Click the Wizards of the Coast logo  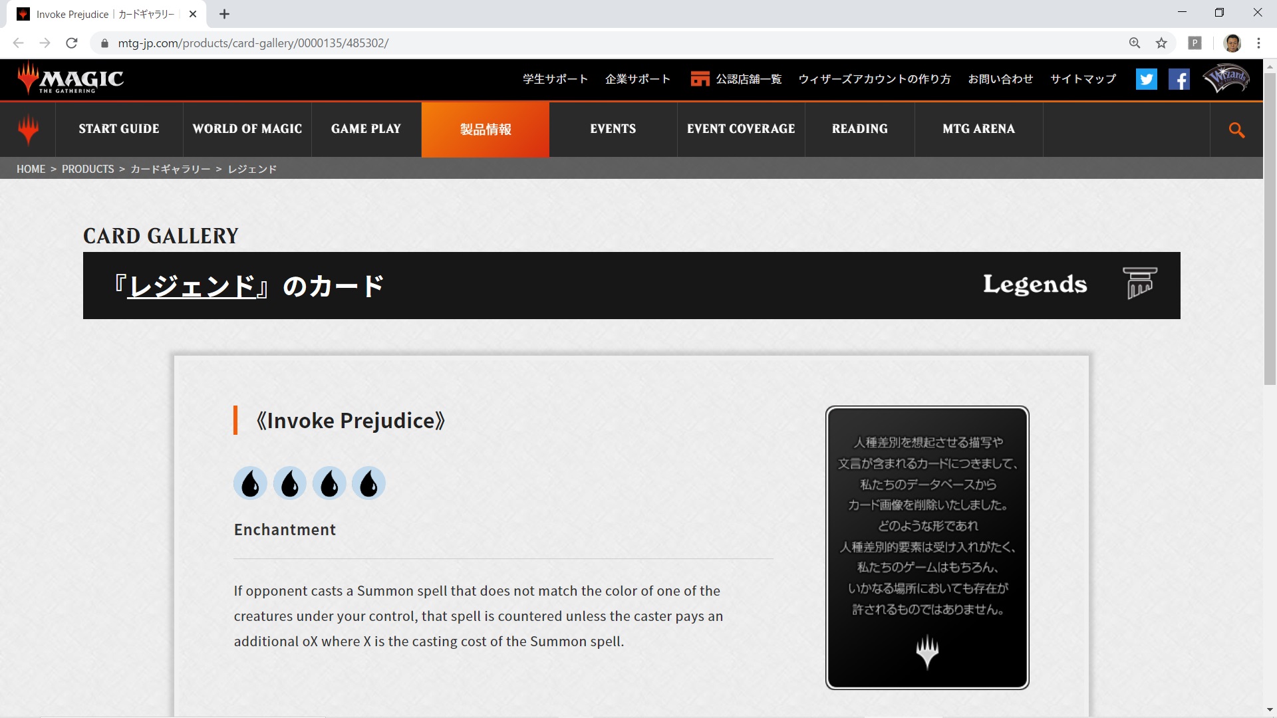[x=1226, y=79]
